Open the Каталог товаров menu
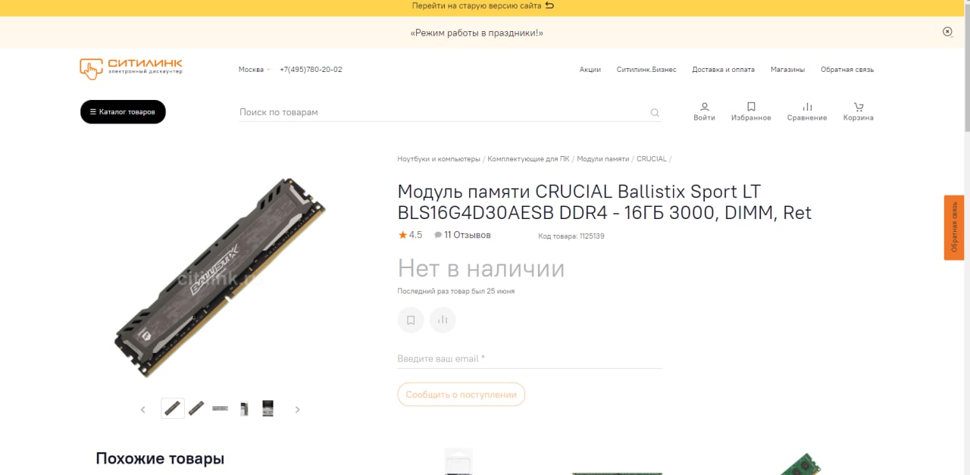 point(123,112)
